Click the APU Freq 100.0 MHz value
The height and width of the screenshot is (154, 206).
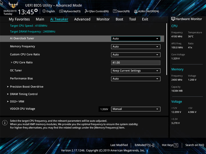point(177,48)
